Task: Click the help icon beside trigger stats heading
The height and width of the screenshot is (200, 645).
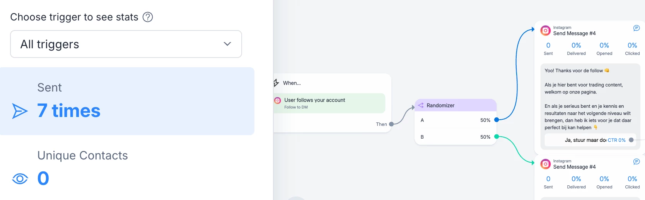Action: (x=148, y=17)
